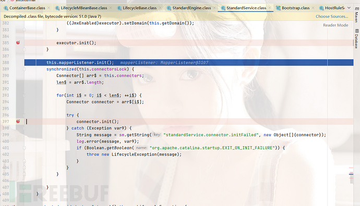
Task: Click the Bootstrap.class file icon
Action: 278,8
